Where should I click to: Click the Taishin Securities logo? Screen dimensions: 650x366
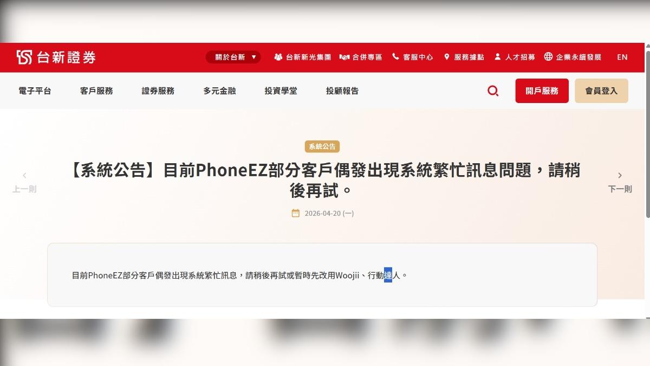tap(56, 57)
